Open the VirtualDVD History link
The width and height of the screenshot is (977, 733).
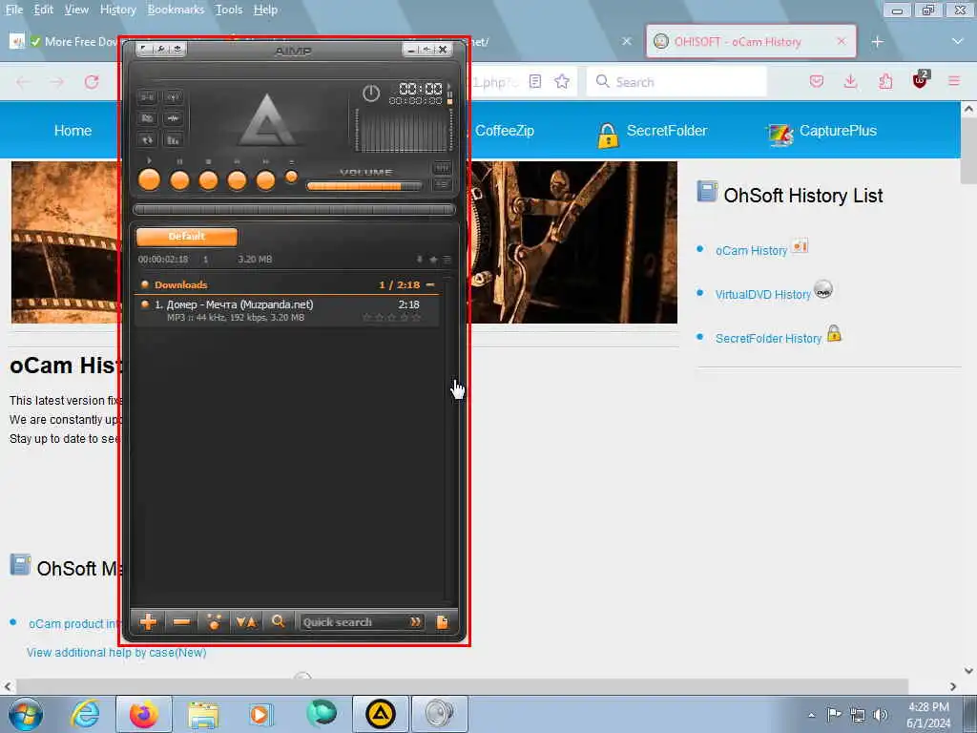click(x=763, y=295)
